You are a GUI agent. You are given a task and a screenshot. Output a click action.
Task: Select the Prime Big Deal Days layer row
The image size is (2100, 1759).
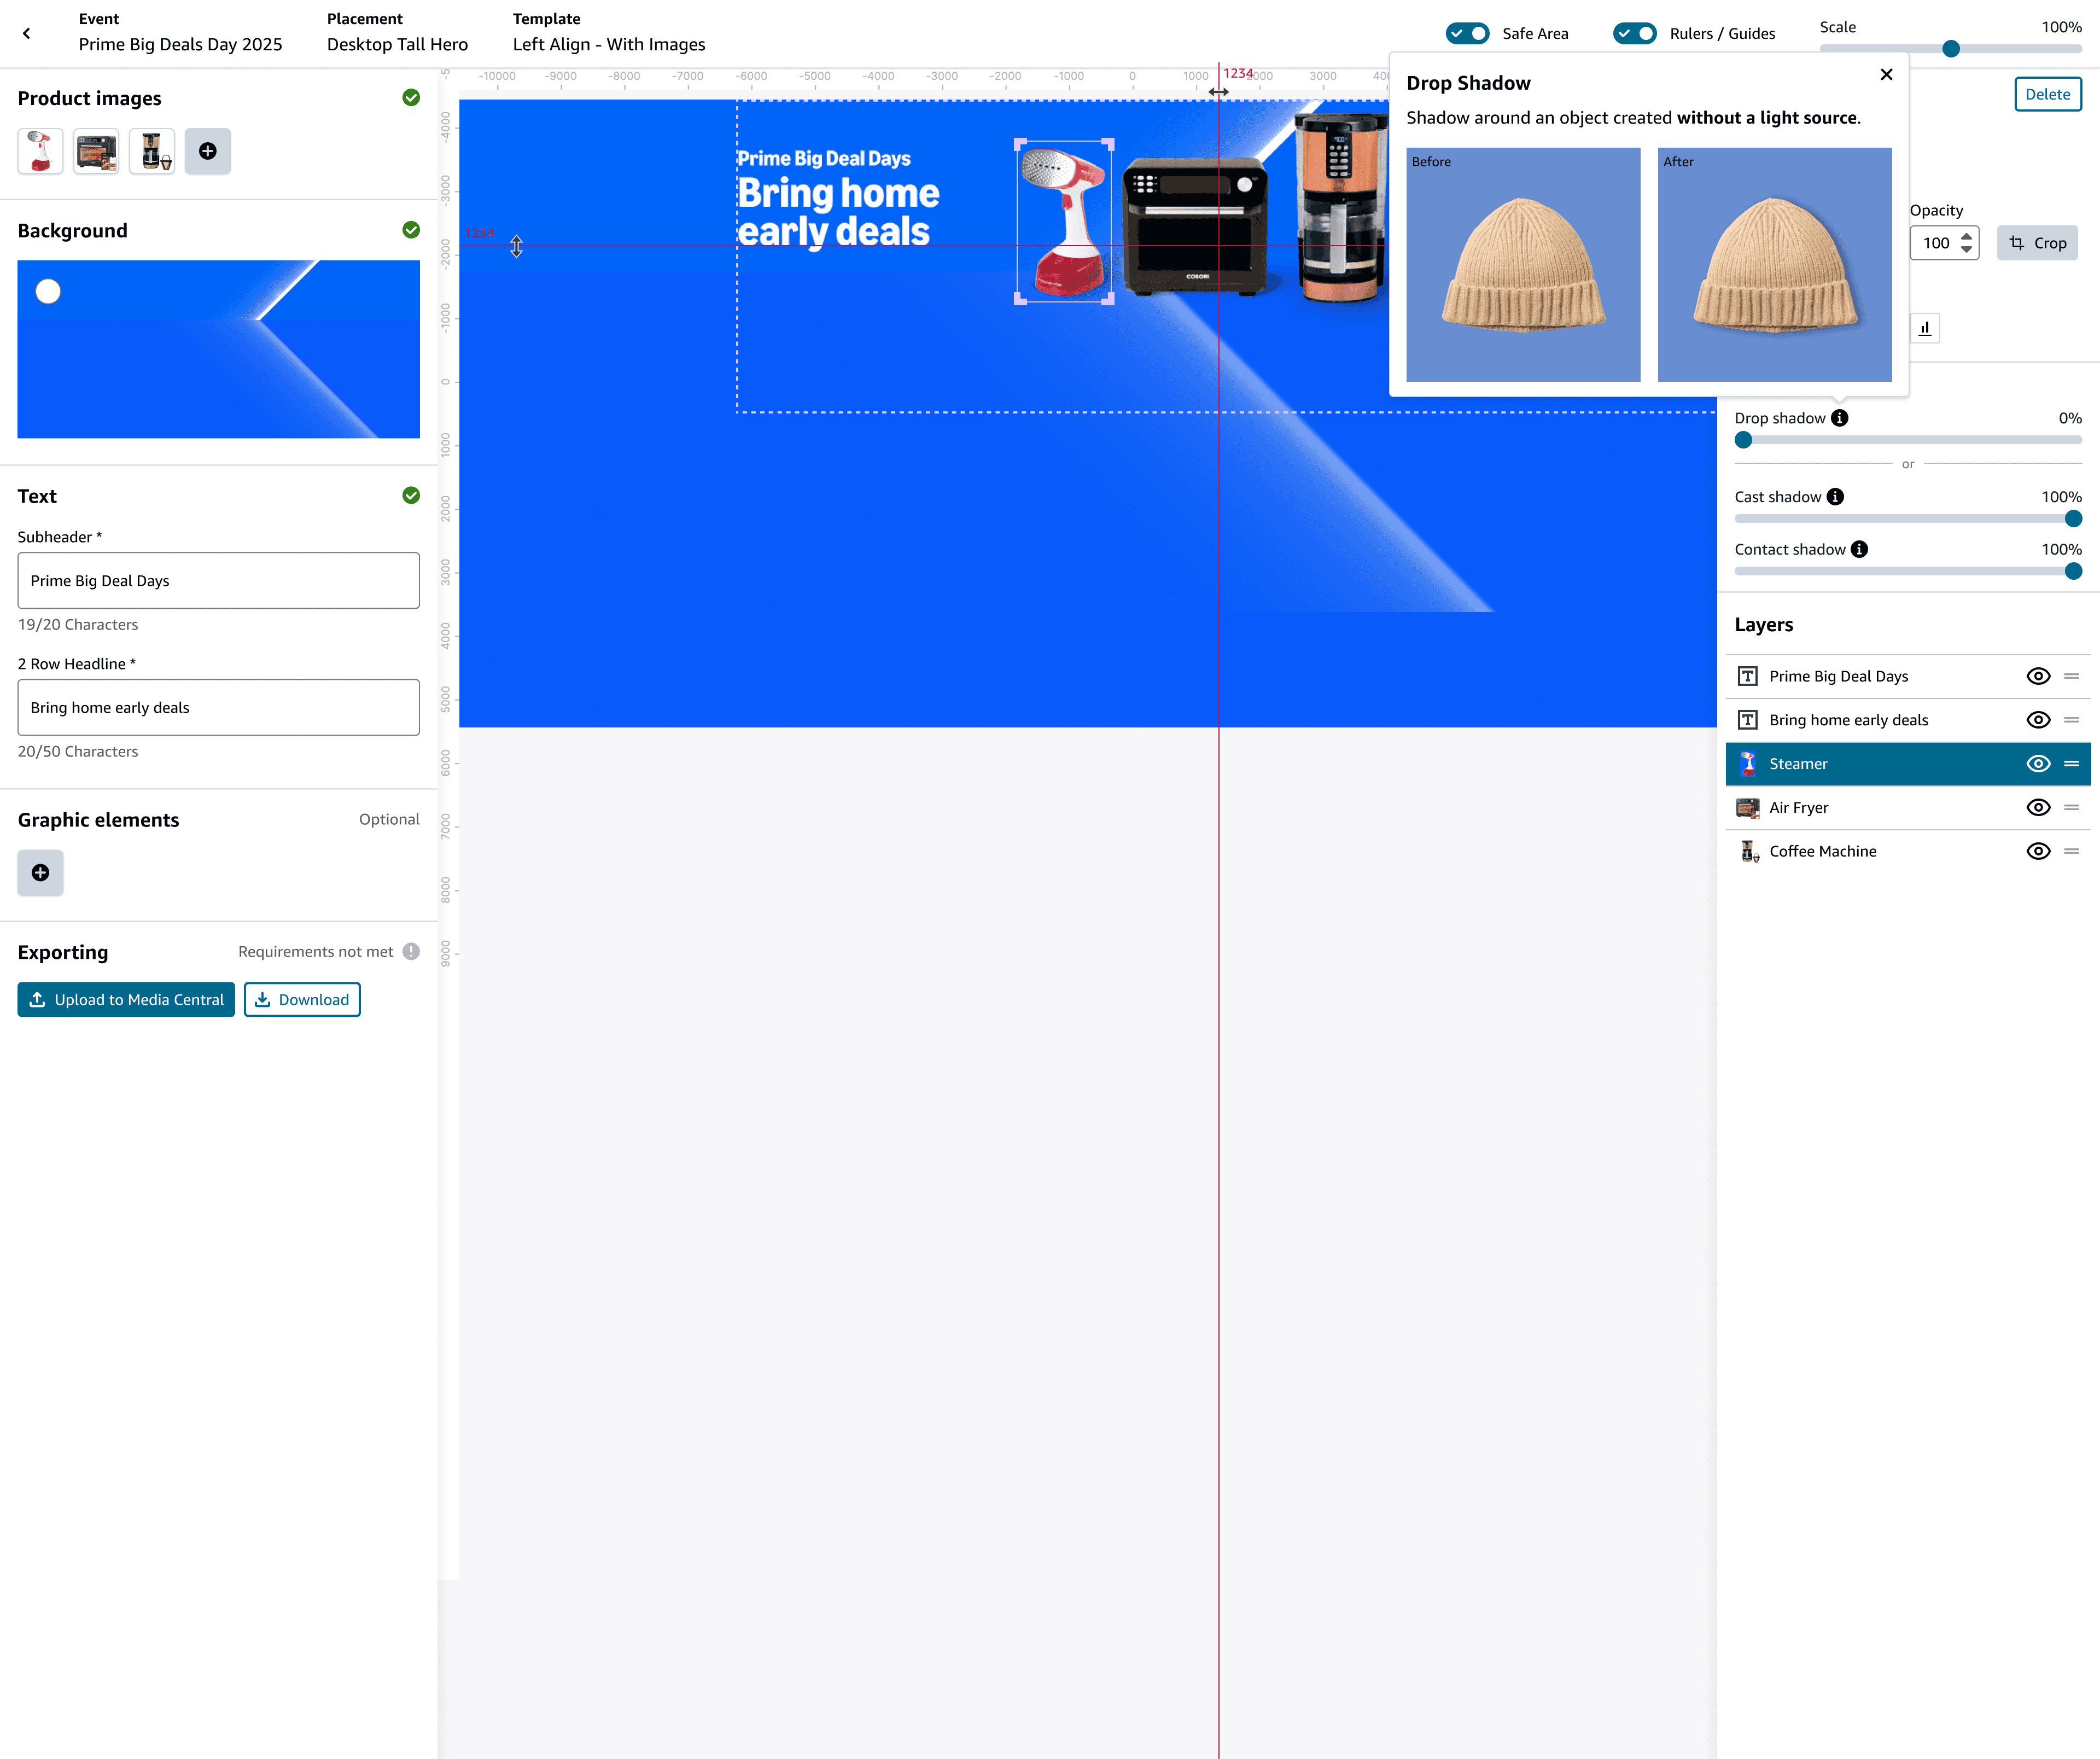1908,676
